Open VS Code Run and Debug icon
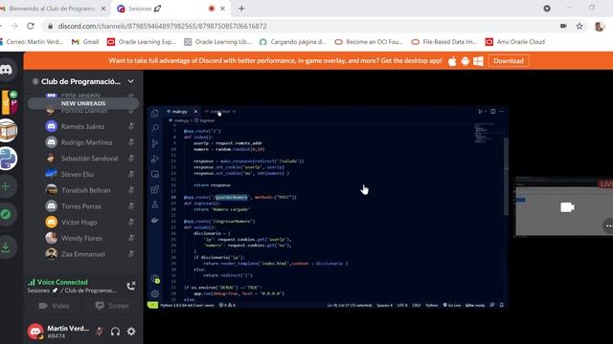Viewport: 613px width, 344px height. pos(155,159)
